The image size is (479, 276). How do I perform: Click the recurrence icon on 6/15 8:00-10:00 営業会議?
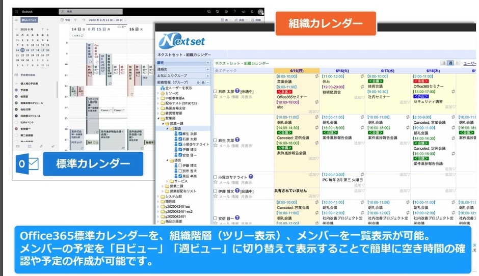coord(317,76)
